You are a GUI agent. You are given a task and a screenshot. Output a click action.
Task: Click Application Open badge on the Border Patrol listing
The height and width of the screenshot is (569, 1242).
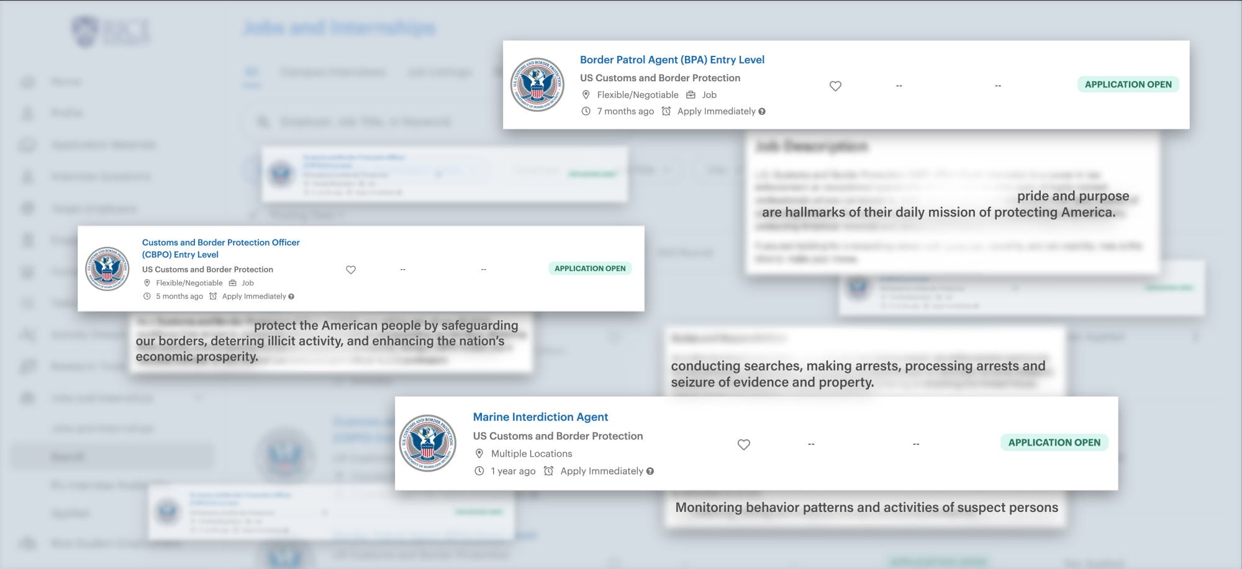pyautogui.click(x=1128, y=84)
